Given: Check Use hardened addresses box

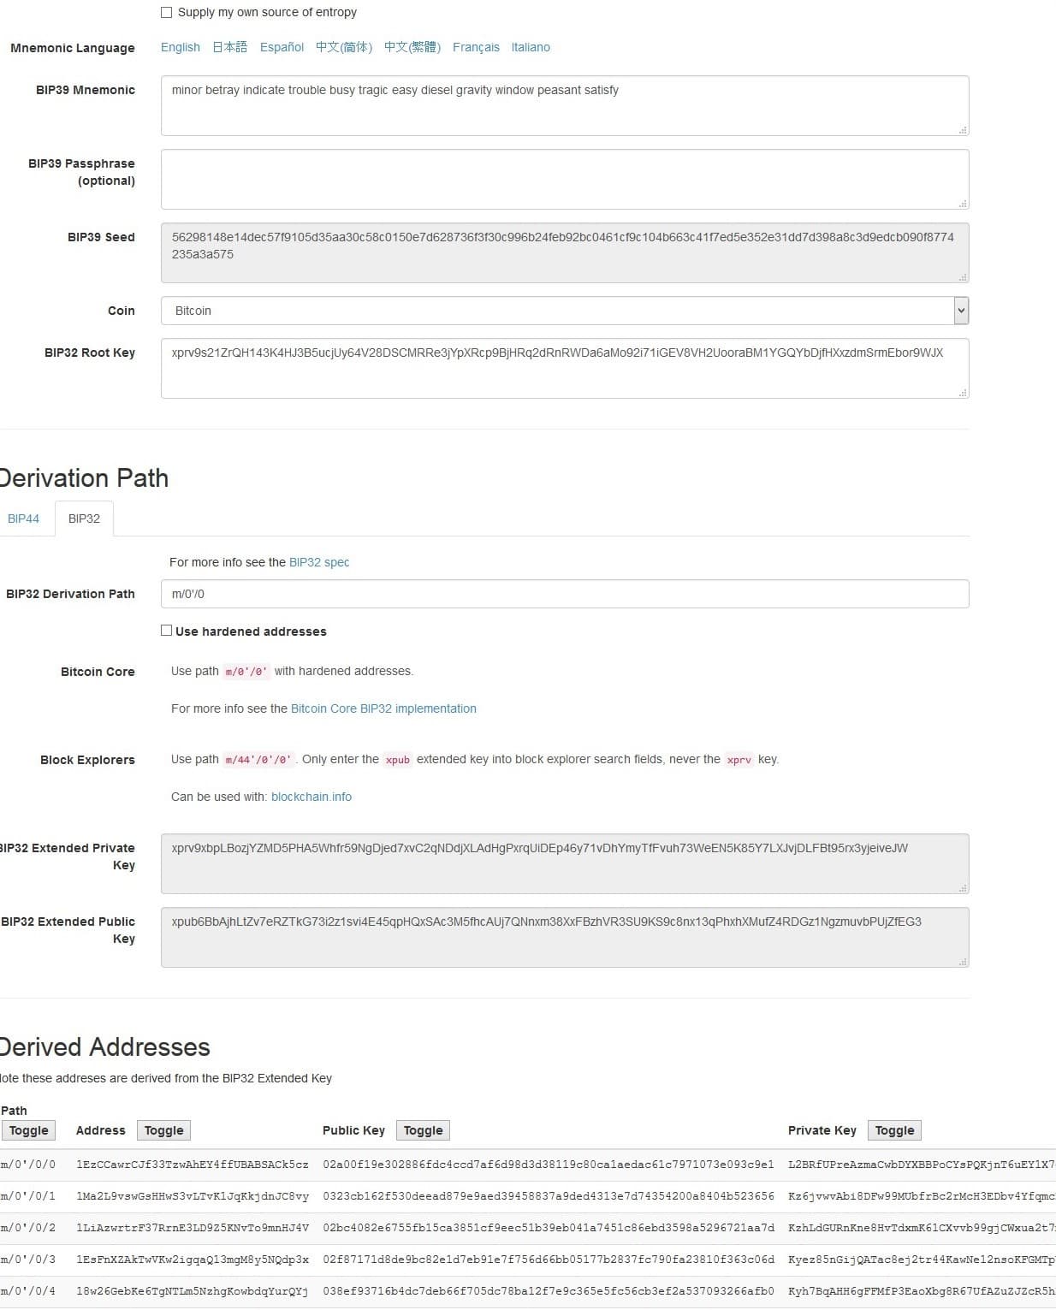Looking at the screenshot, I should pos(166,631).
